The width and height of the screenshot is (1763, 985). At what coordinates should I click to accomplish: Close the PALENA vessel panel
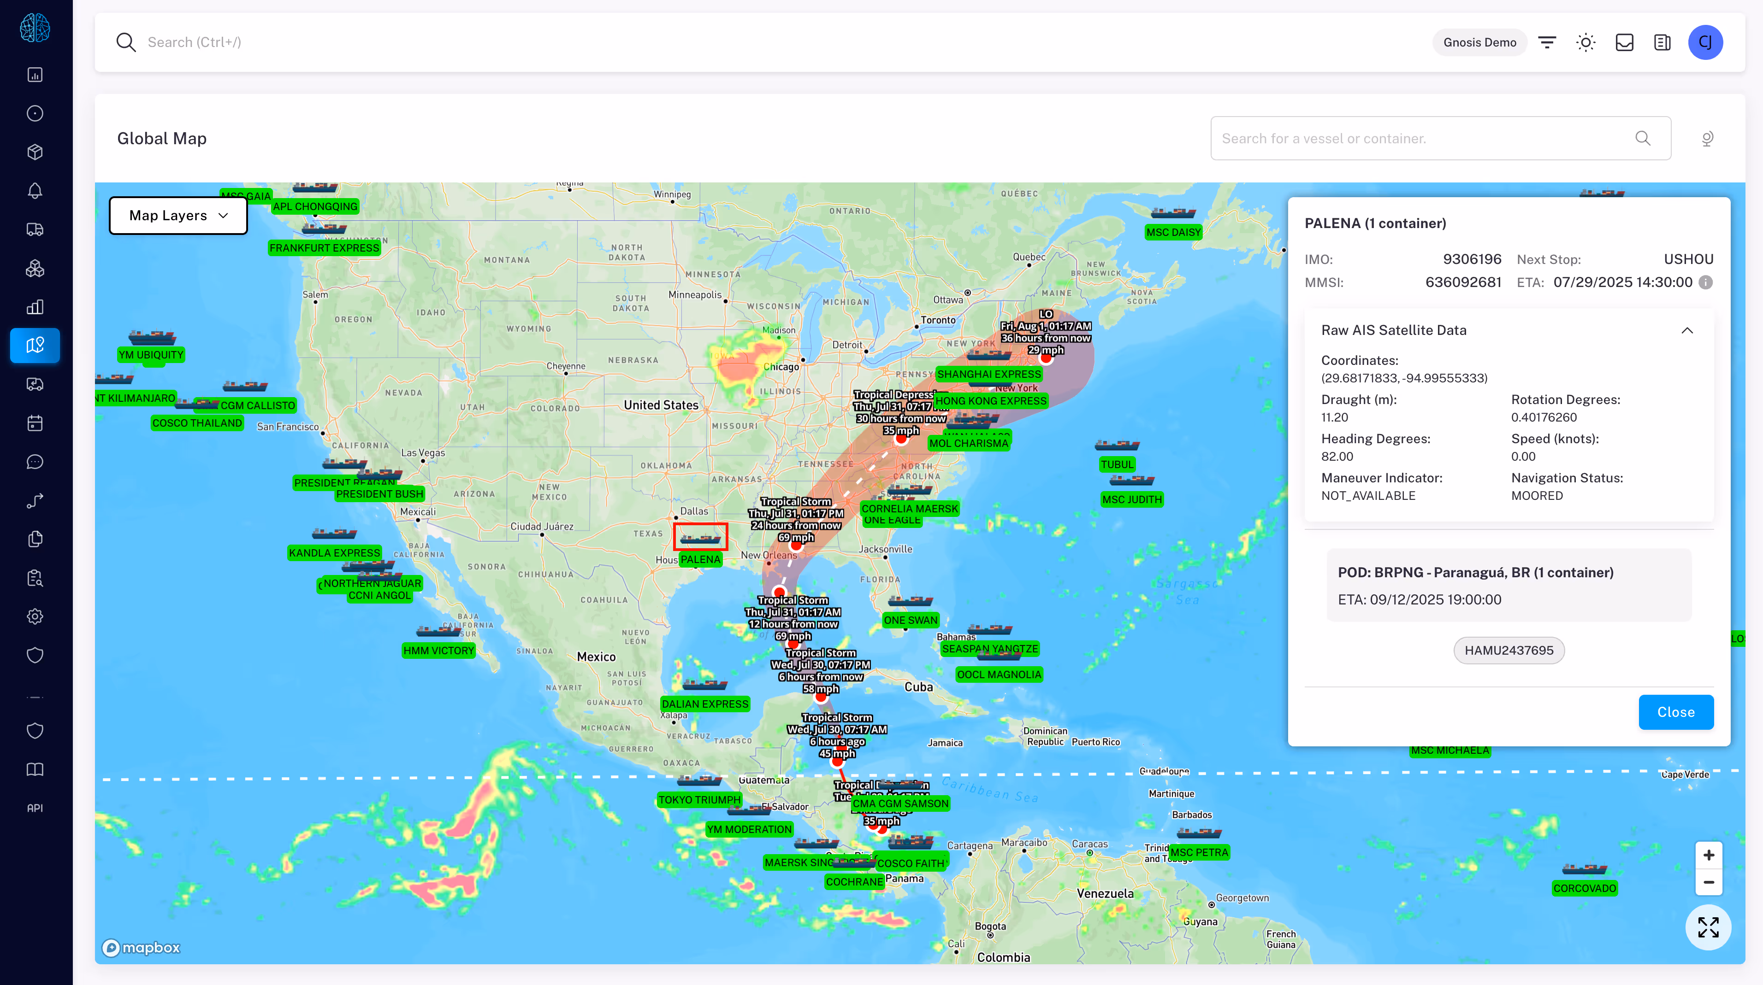click(1675, 712)
